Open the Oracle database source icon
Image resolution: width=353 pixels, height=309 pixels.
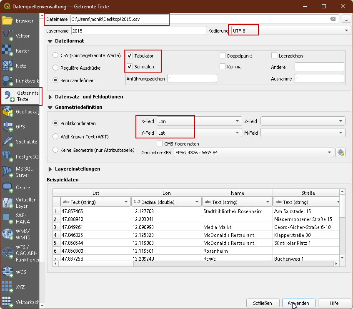coord(8,188)
